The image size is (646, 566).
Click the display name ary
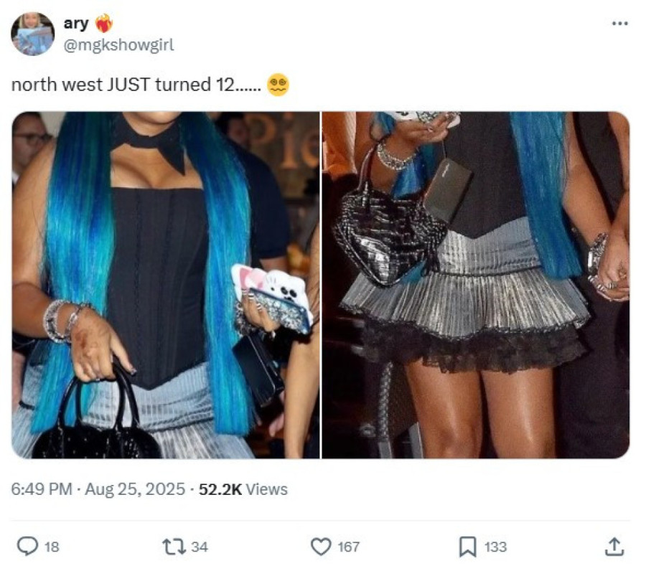(x=76, y=24)
